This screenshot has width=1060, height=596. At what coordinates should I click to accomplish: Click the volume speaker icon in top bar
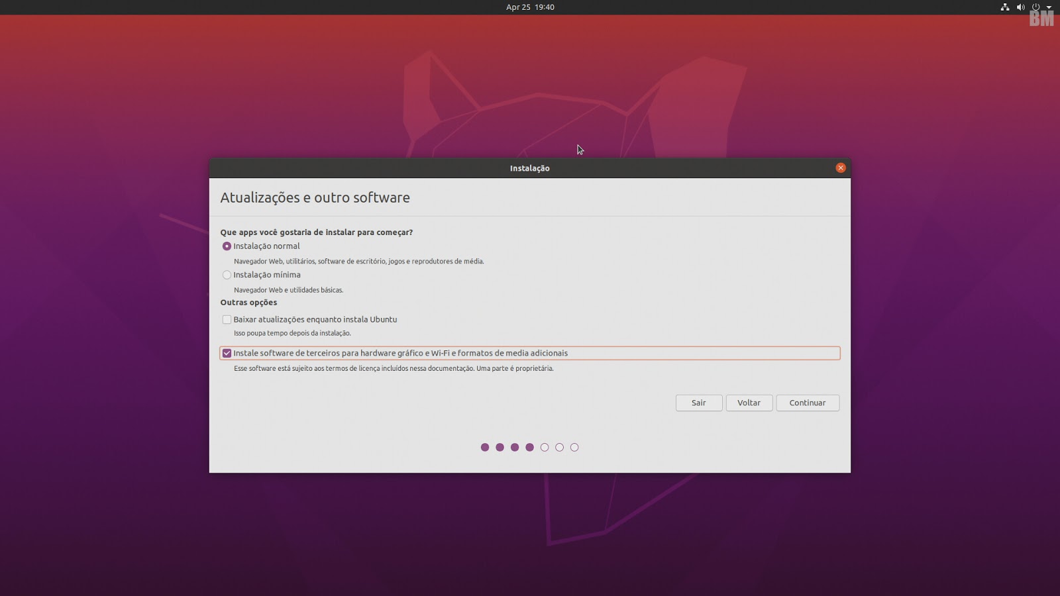[x=1020, y=7]
